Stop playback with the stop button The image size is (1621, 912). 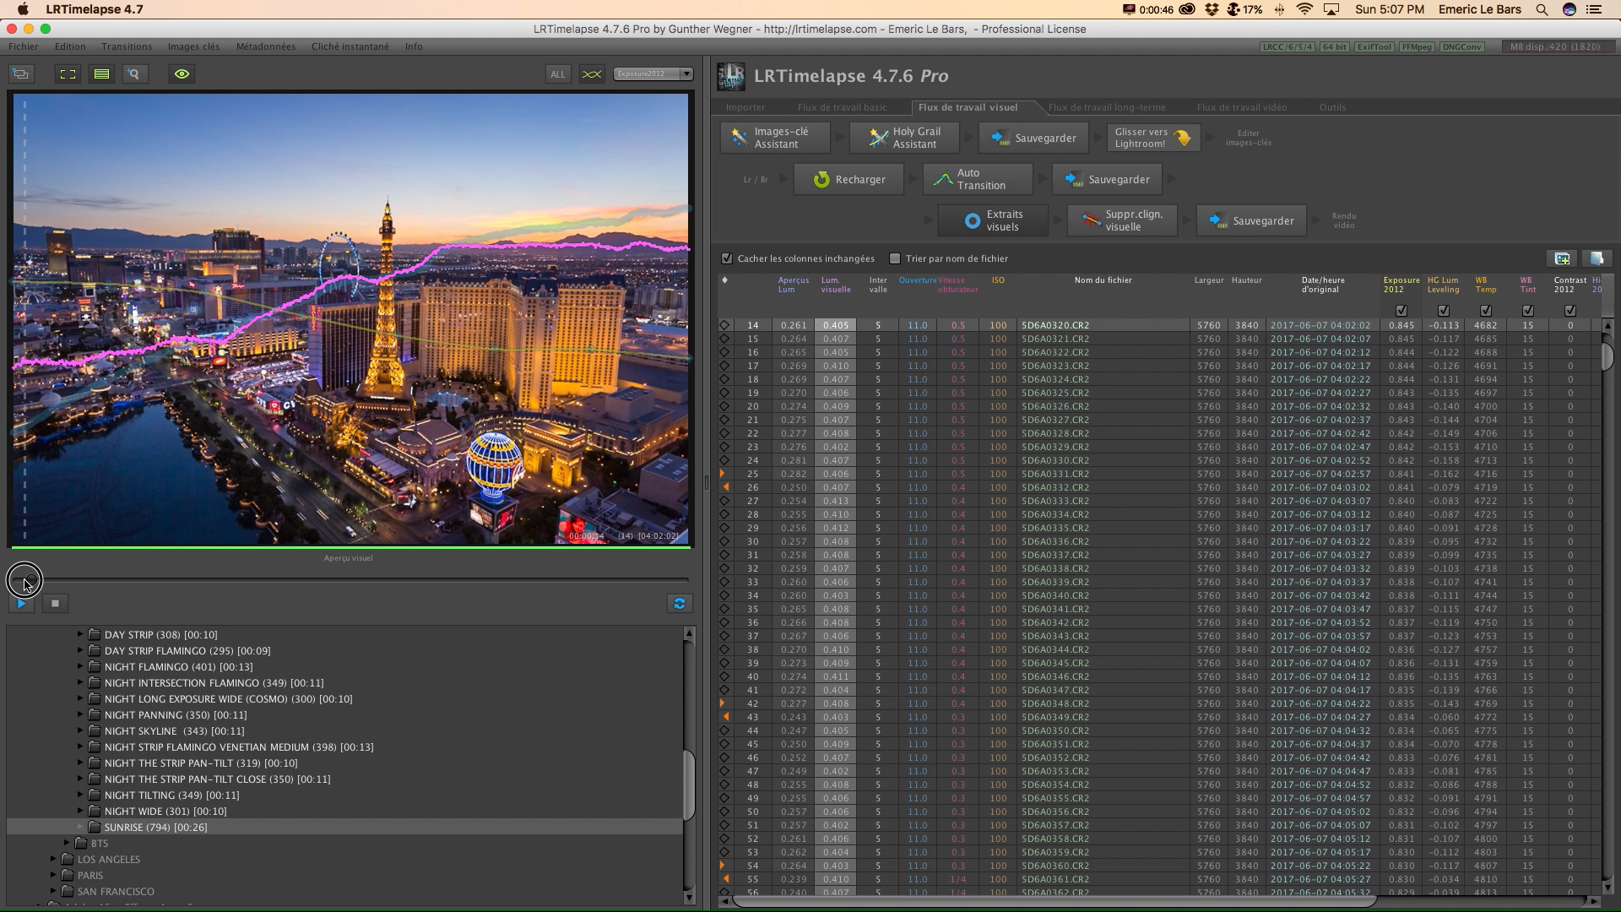55,603
